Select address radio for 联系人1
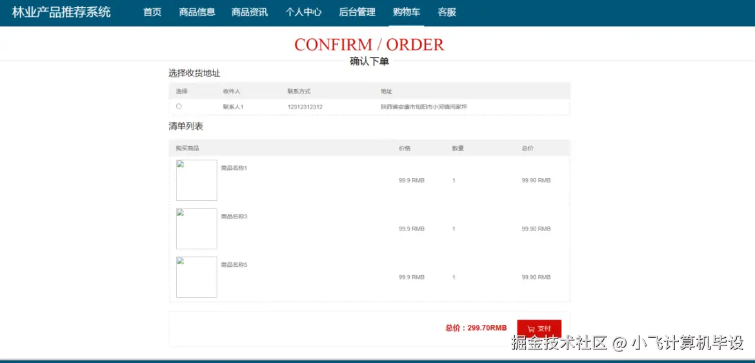 coord(179,106)
